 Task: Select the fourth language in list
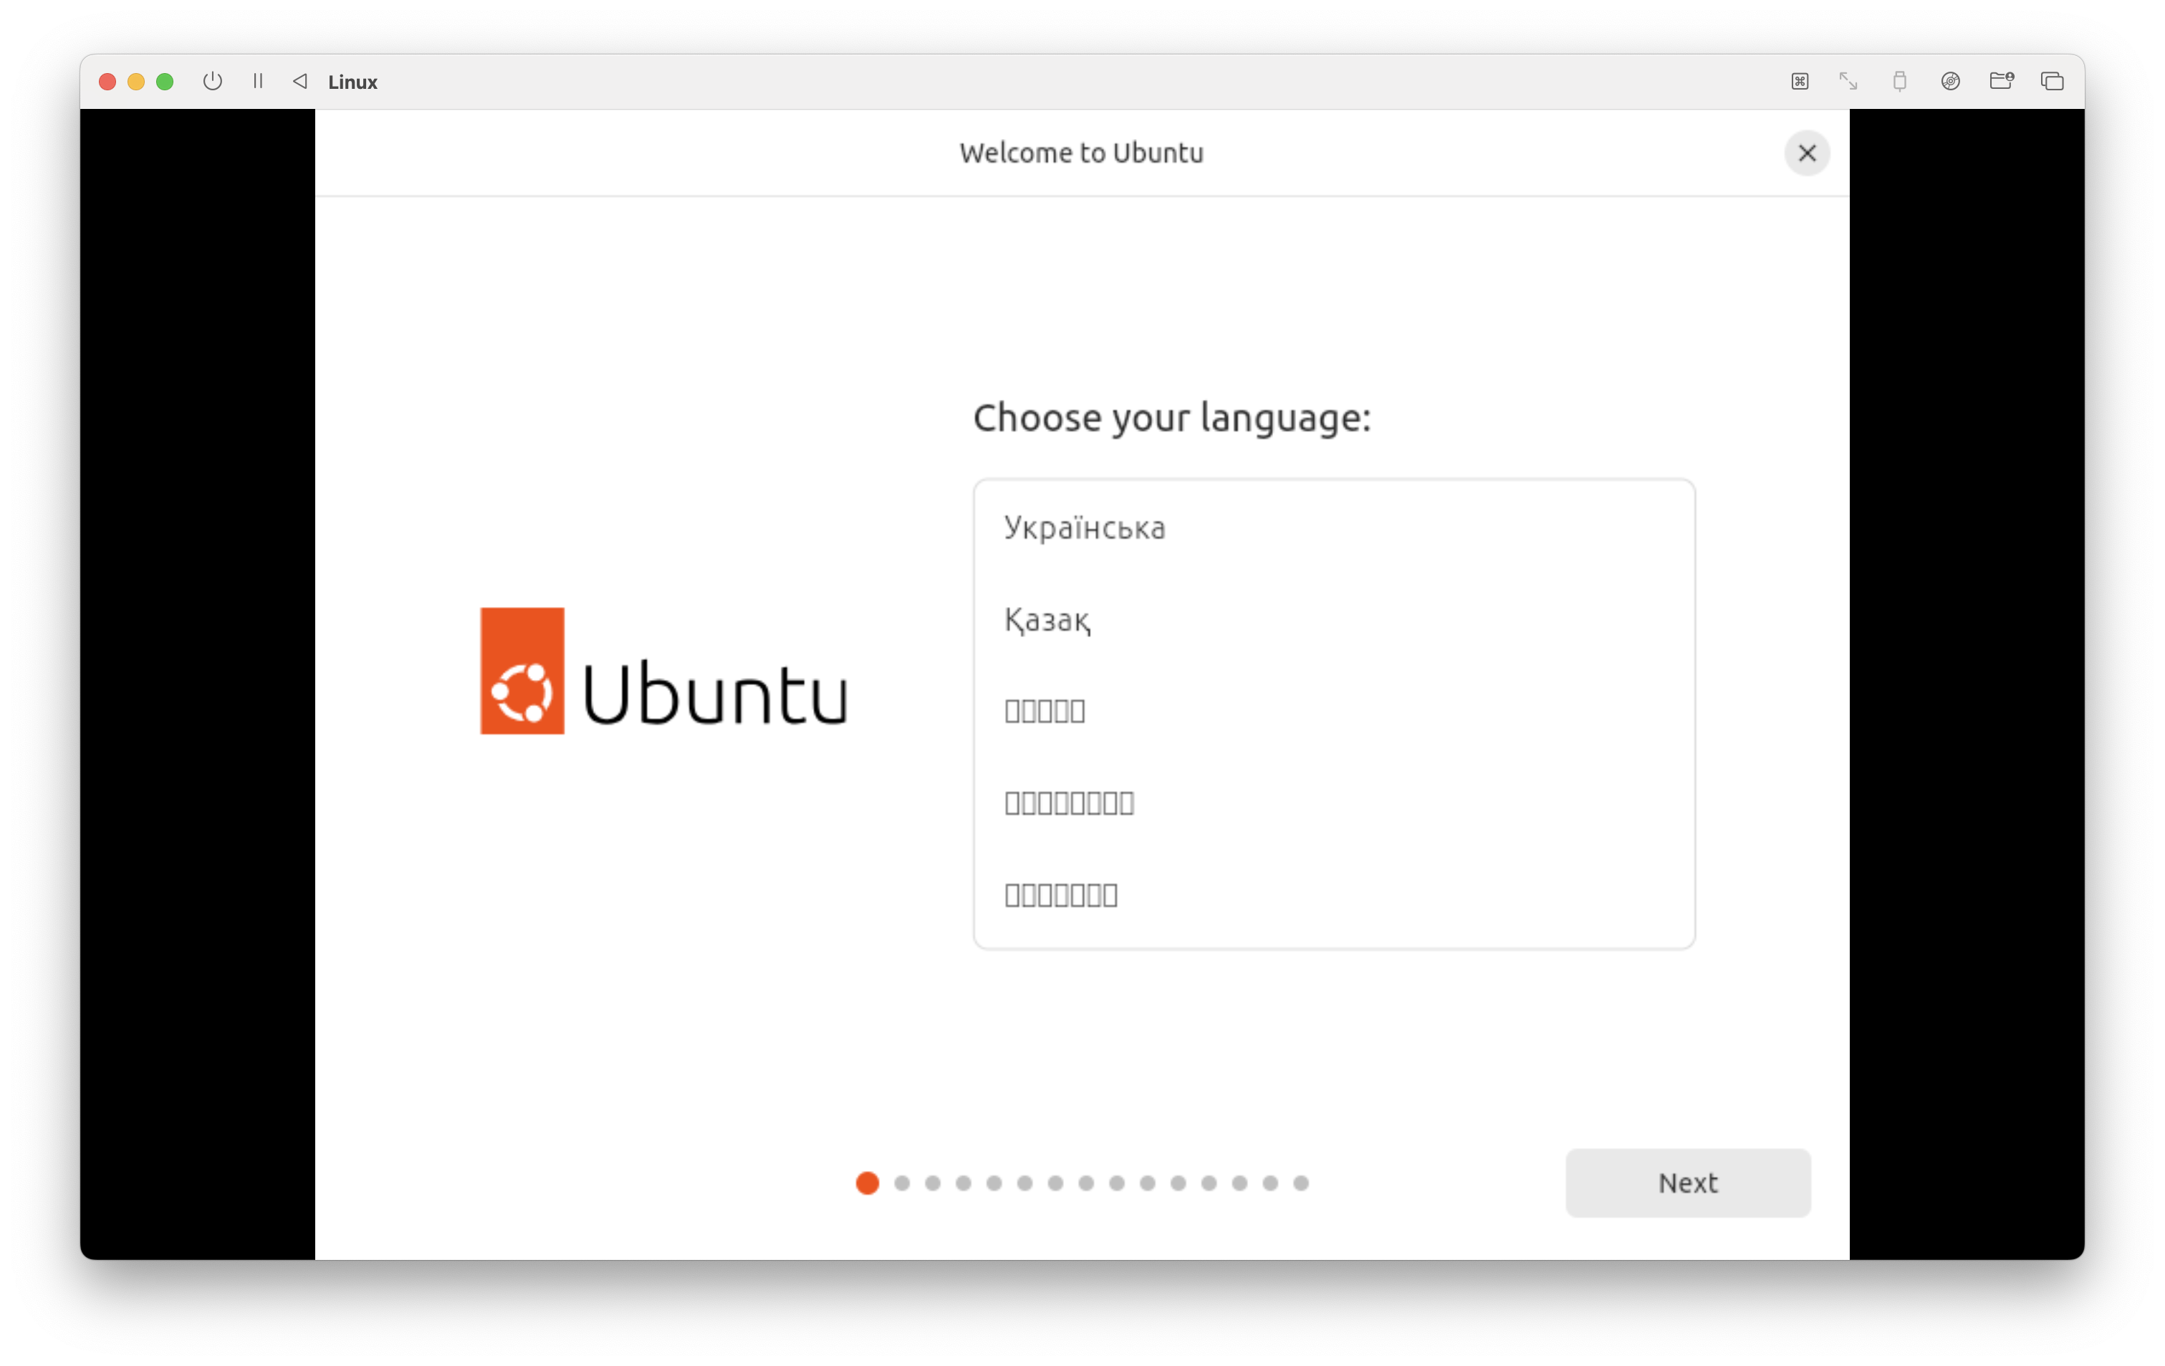[x=1069, y=803]
